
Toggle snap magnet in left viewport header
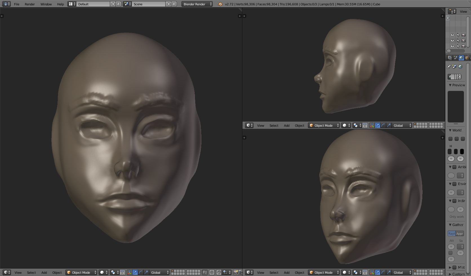click(219, 272)
